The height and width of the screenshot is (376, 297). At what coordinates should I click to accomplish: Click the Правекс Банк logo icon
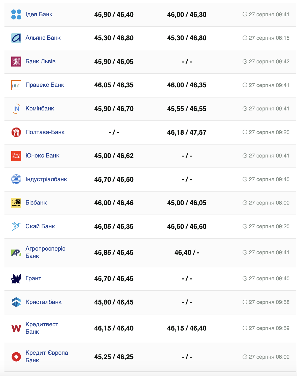(x=16, y=85)
